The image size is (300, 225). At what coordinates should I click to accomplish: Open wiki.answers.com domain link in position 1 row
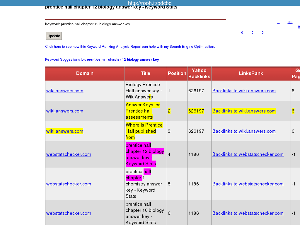(64, 91)
